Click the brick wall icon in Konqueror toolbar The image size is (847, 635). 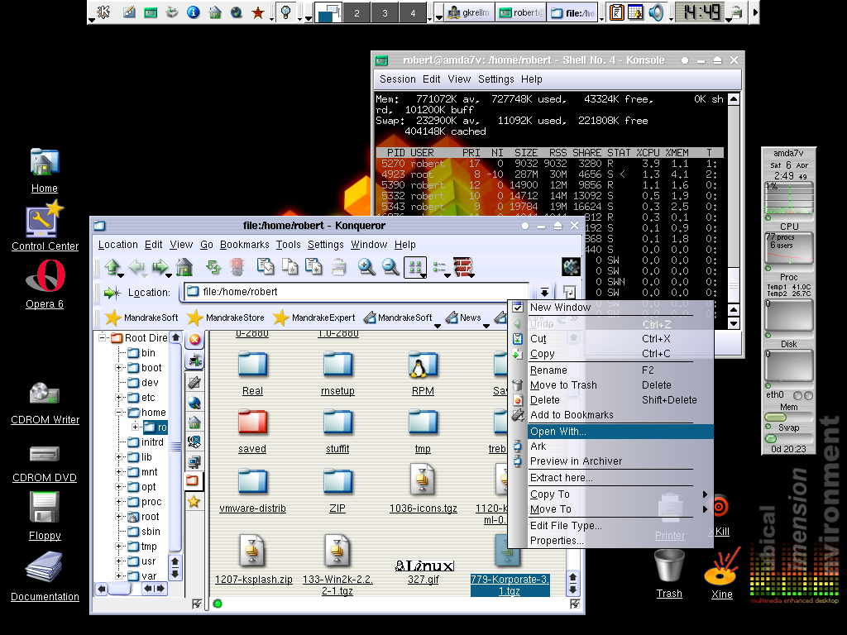[x=463, y=266]
